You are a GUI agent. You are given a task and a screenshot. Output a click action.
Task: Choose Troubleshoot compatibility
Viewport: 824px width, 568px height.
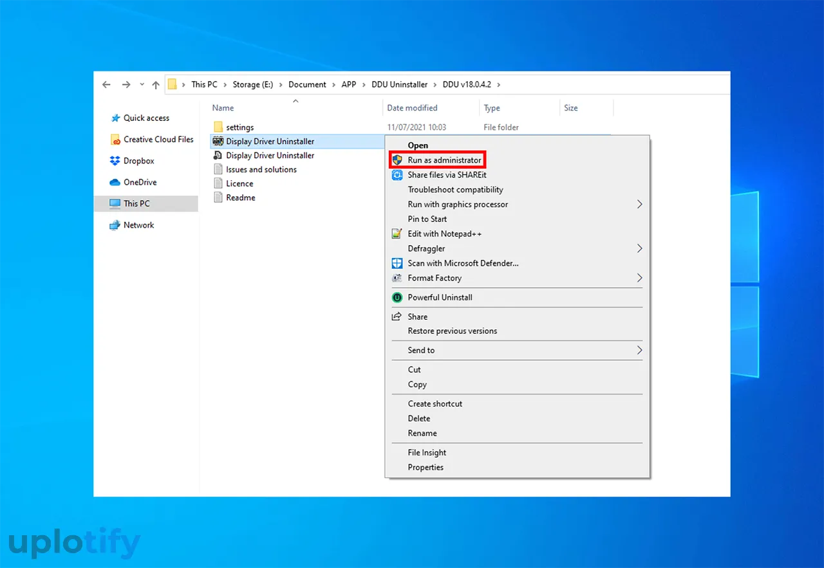[x=456, y=189]
